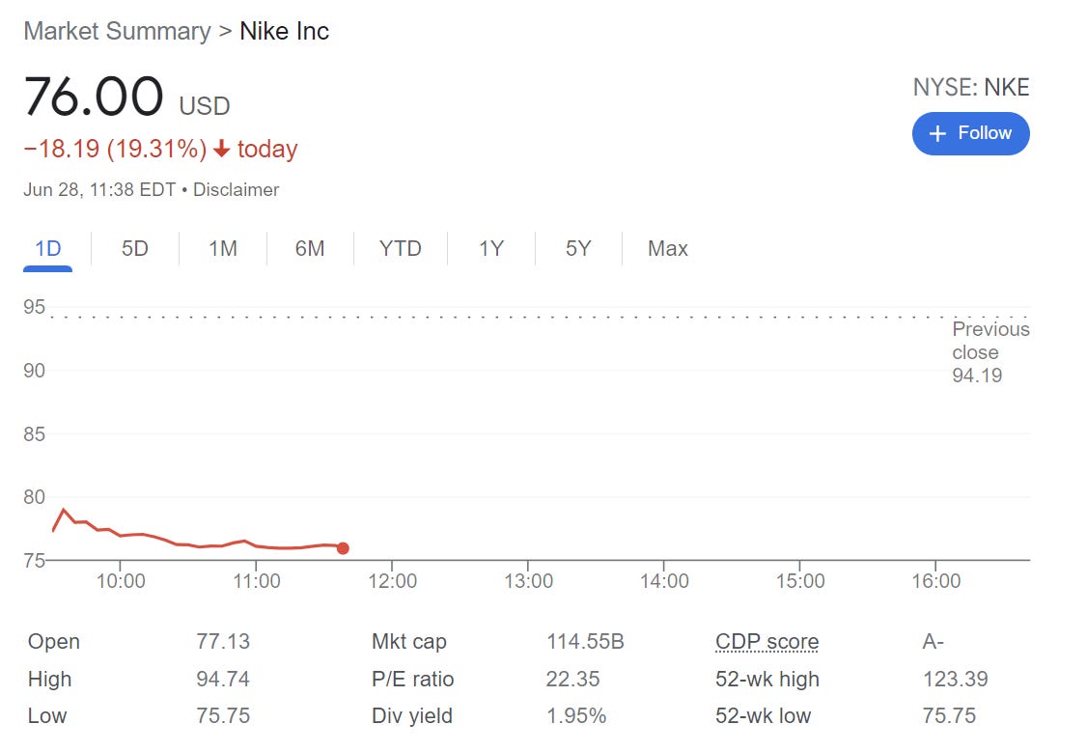
Task: View the 1Y price history tab
Action: 491,249
